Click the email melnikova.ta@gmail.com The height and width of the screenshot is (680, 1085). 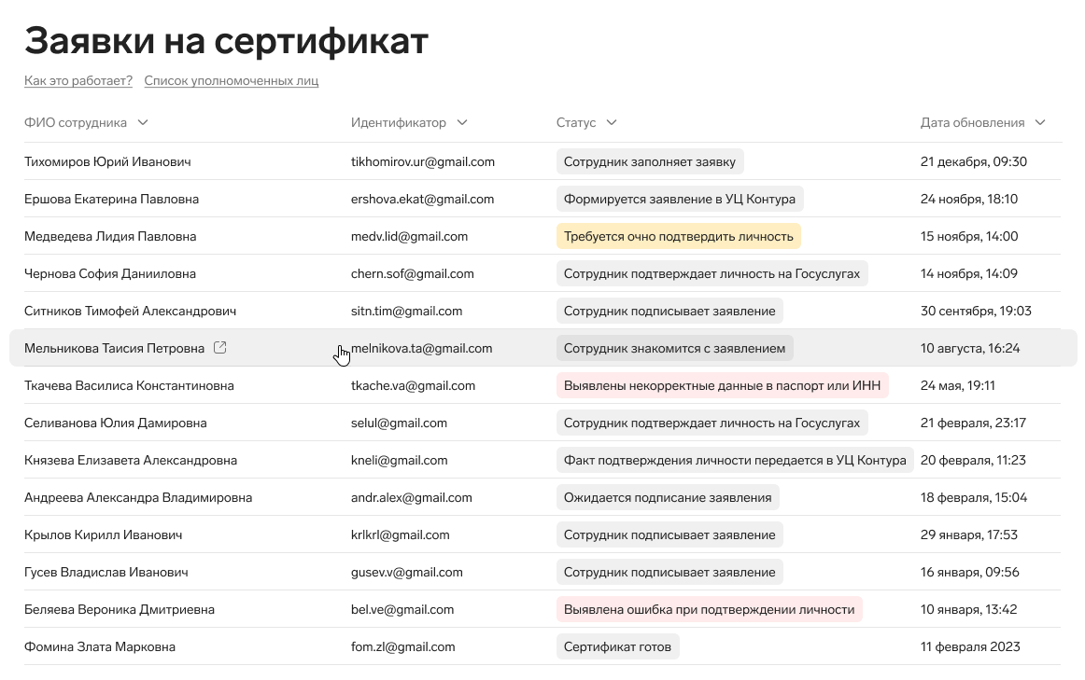[421, 348]
